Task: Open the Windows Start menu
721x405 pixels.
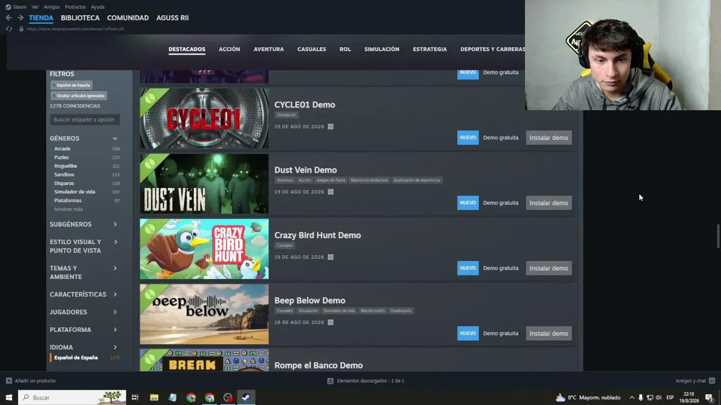Action: click(9, 398)
